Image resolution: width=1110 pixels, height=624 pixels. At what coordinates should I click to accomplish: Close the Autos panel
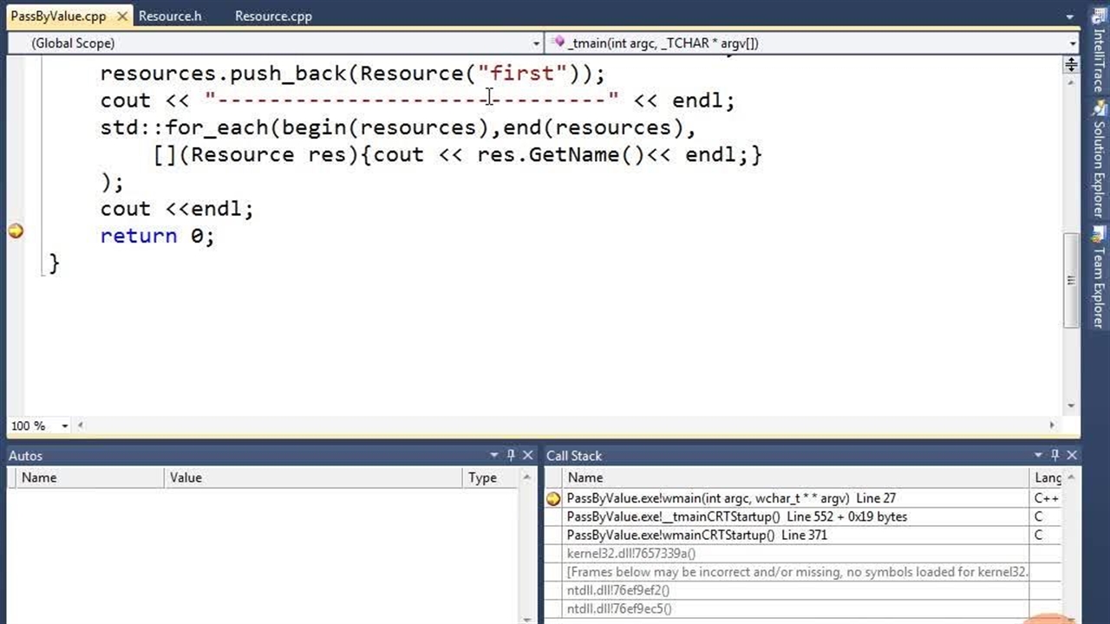[x=527, y=455]
